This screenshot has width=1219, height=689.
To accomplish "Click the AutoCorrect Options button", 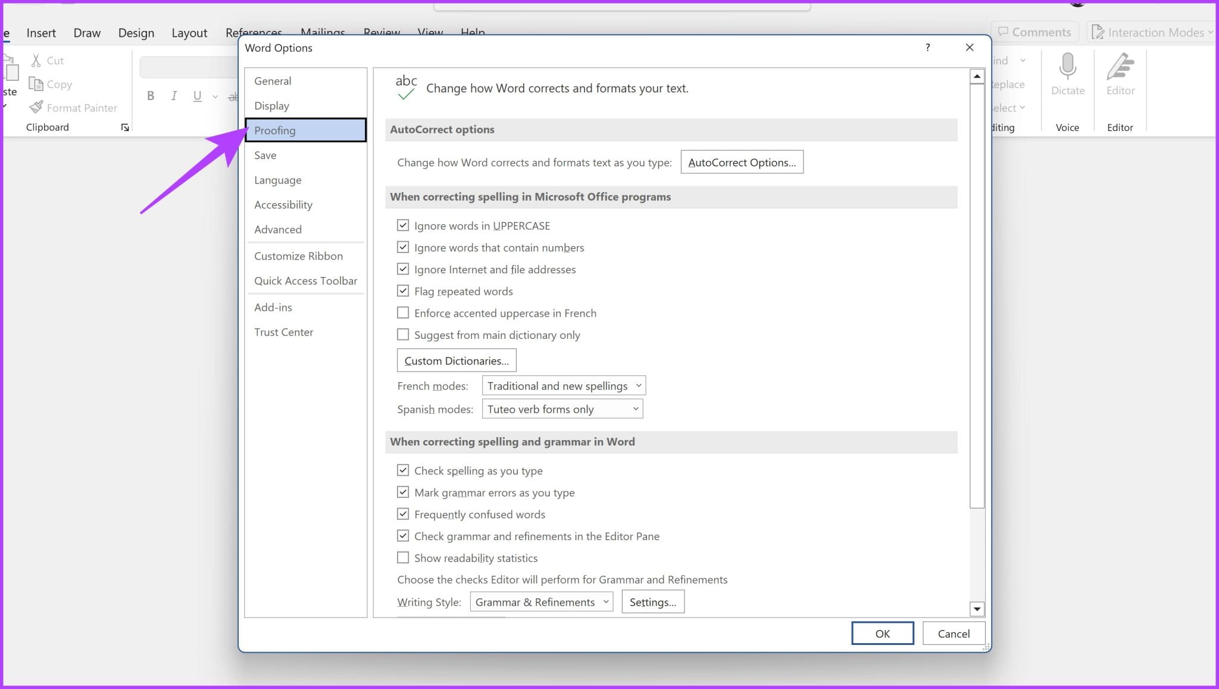I will point(742,162).
